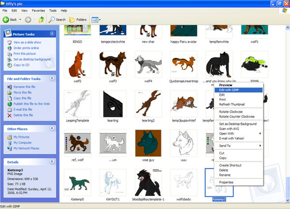Click the Print this picture icon

10,54
